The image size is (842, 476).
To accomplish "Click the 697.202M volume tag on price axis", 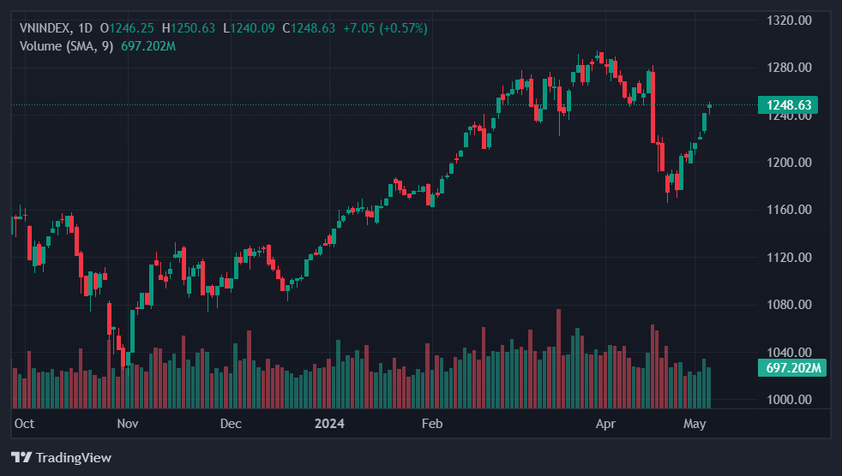I will [x=789, y=368].
